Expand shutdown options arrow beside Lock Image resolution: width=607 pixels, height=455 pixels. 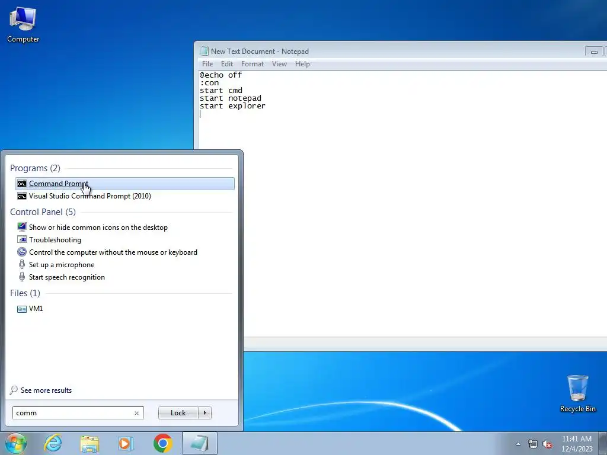[205, 413]
